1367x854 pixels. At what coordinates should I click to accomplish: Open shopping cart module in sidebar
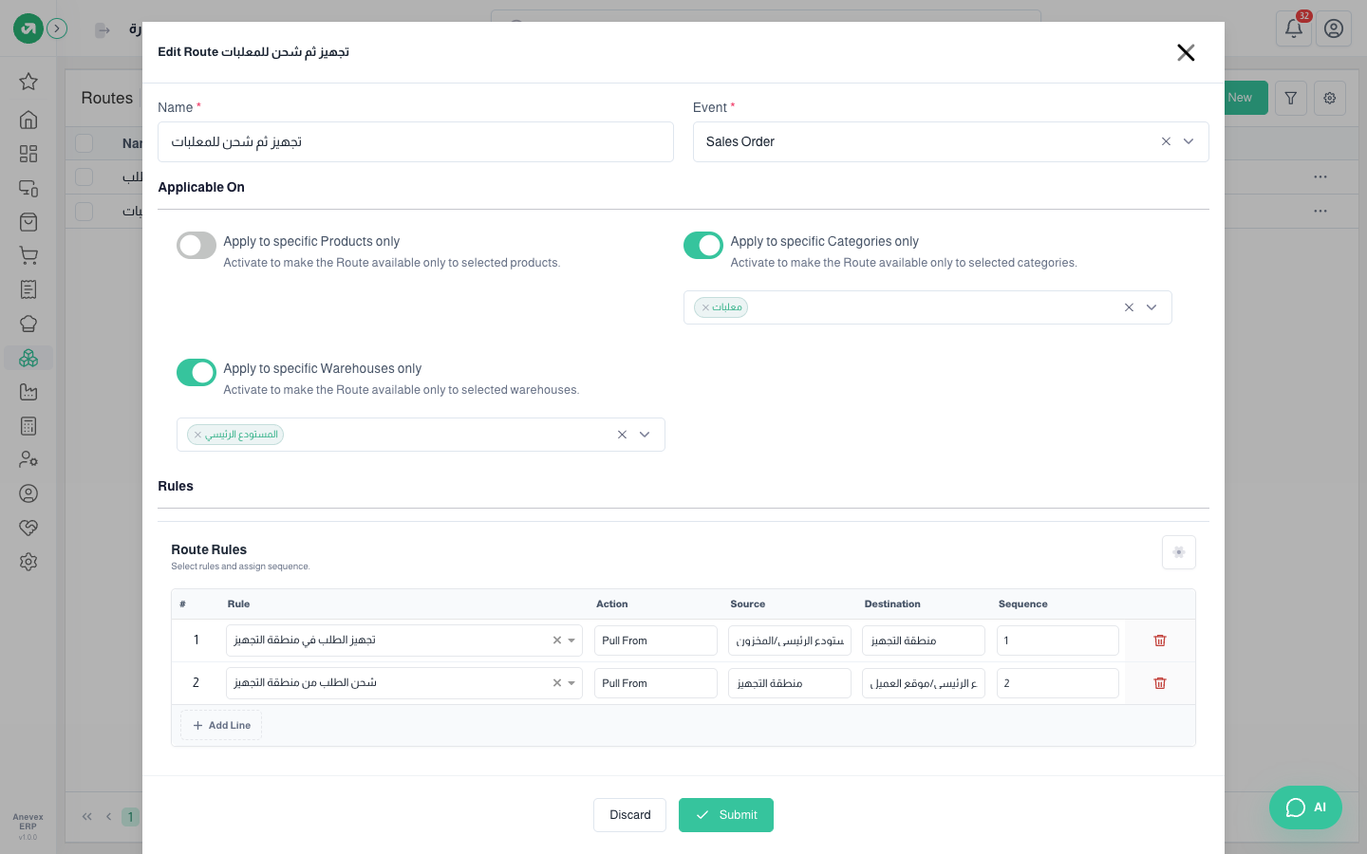click(28, 255)
